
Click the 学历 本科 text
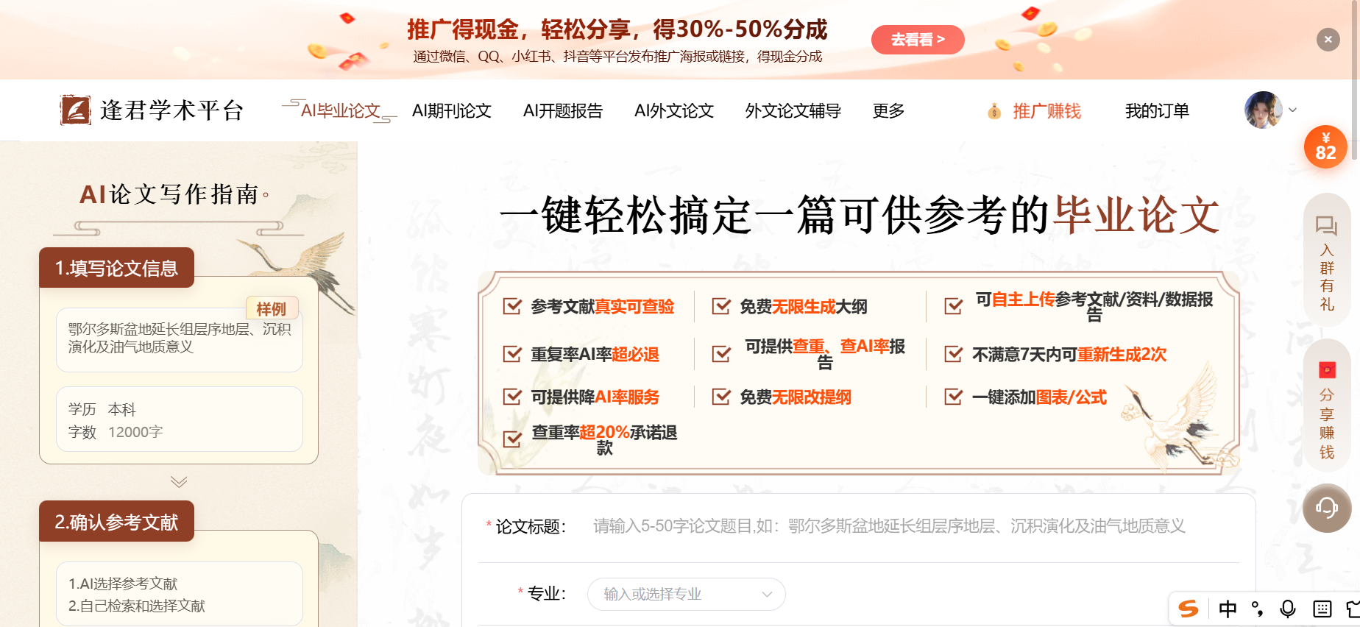click(102, 409)
